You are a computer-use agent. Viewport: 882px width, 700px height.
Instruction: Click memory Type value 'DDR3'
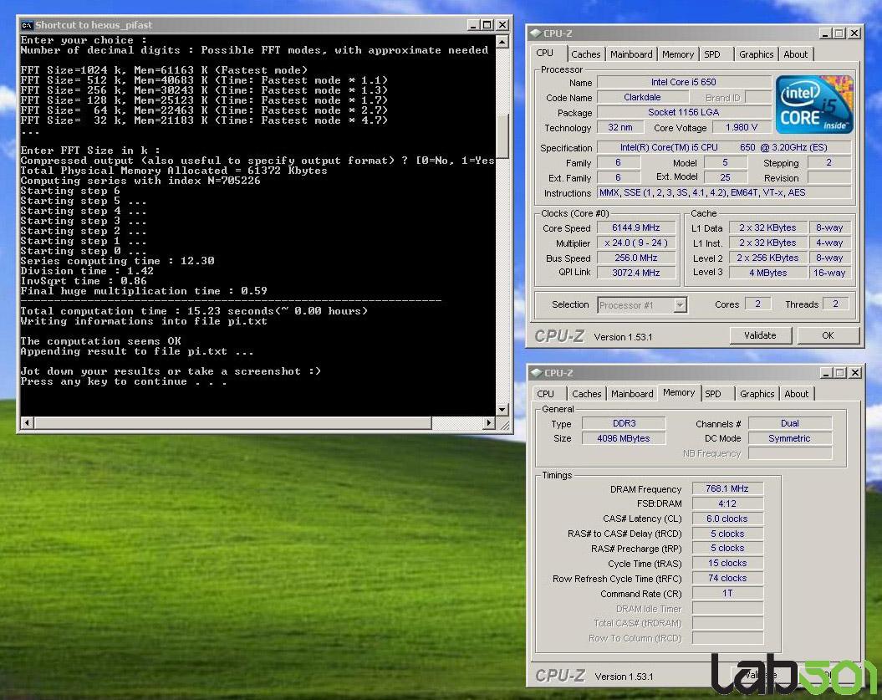tap(624, 423)
